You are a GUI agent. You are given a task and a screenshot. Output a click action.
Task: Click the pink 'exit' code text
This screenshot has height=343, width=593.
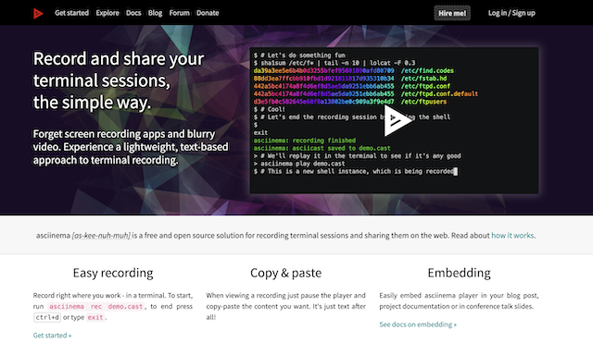[x=95, y=317]
